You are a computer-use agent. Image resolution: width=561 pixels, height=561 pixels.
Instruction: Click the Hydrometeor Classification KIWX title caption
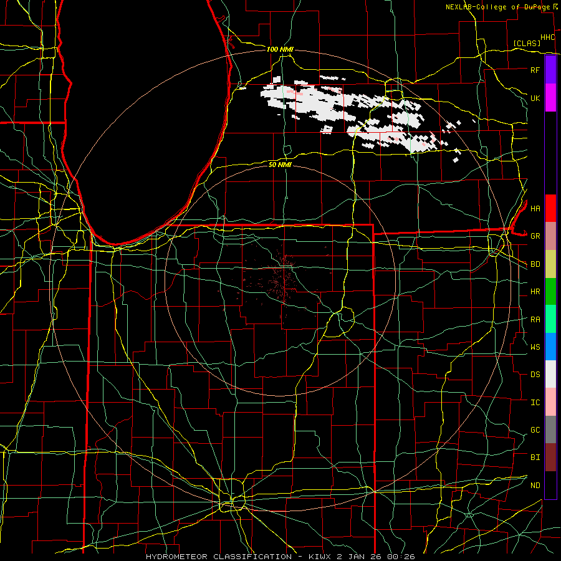pyautogui.click(x=280, y=557)
